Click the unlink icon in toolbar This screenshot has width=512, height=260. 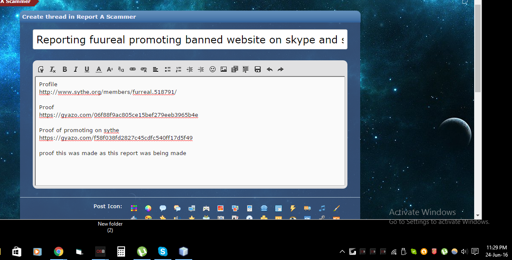(x=144, y=69)
